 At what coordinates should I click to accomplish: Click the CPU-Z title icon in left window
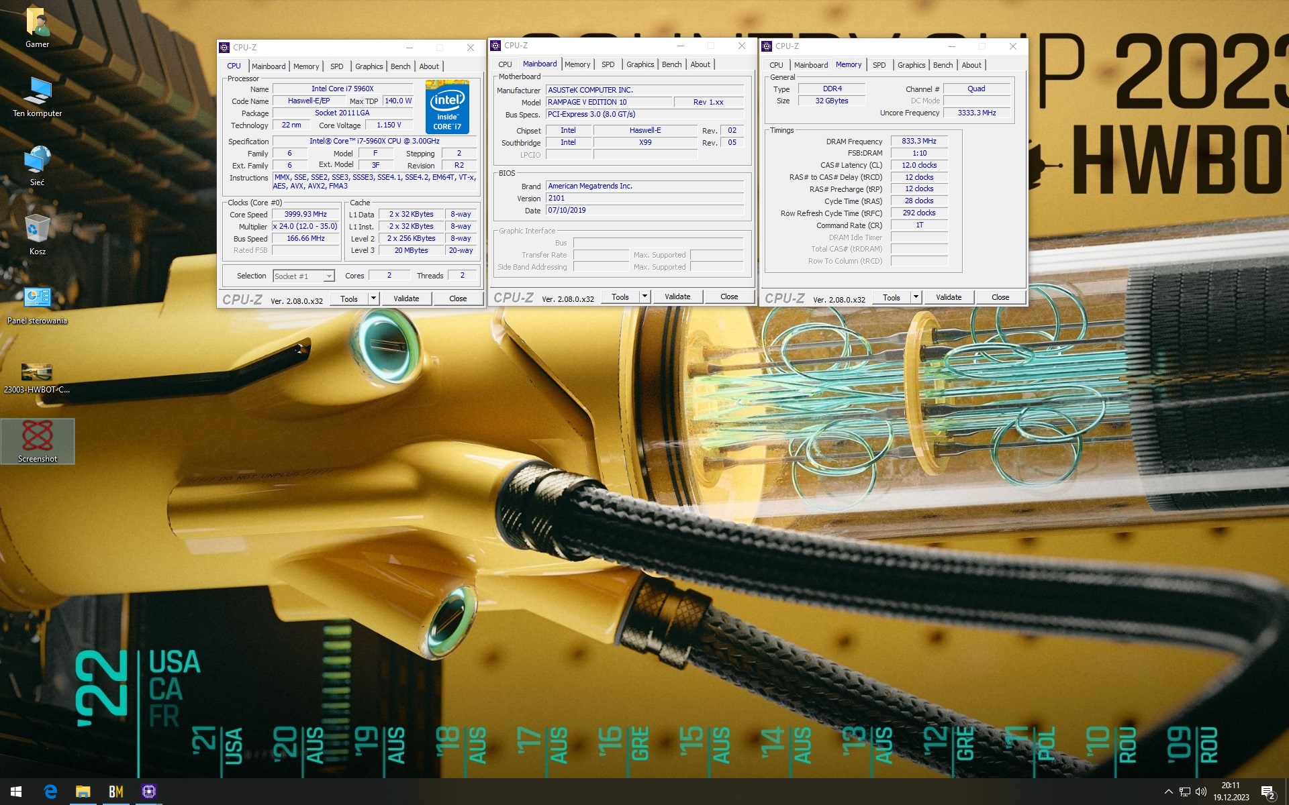[224, 48]
